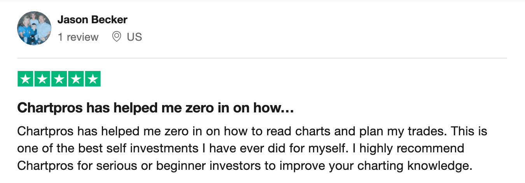Click Jason Becker's profile photo
Image resolution: width=525 pixels, height=183 pixels.
click(x=34, y=28)
